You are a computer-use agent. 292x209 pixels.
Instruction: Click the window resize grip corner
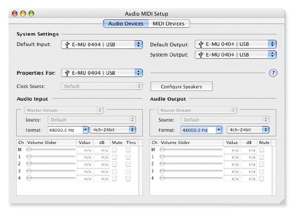(x=281, y=200)
